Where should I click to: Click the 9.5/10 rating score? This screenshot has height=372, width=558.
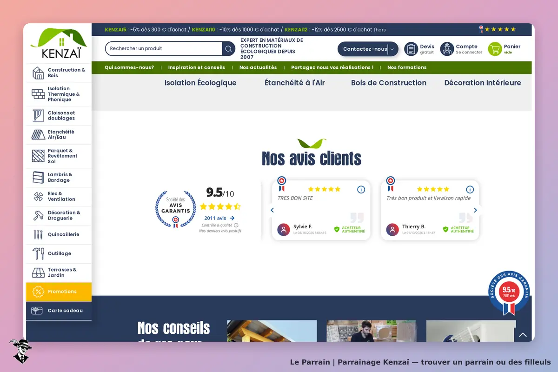pyautogui.click(x=220, y=193)
